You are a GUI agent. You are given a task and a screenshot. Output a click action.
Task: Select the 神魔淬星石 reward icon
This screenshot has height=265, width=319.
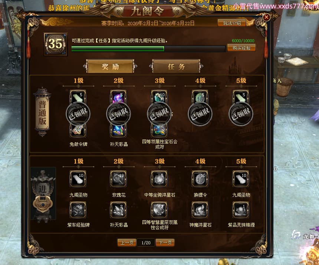click(x=200, y=210)
